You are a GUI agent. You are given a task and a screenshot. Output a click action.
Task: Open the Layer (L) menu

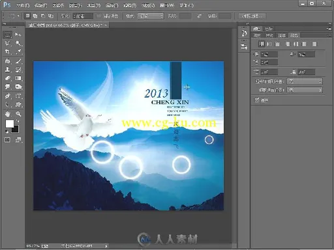click(76, 5)
